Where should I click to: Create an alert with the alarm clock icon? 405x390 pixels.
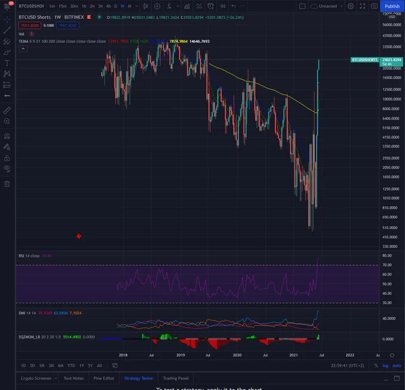point(210,6)
